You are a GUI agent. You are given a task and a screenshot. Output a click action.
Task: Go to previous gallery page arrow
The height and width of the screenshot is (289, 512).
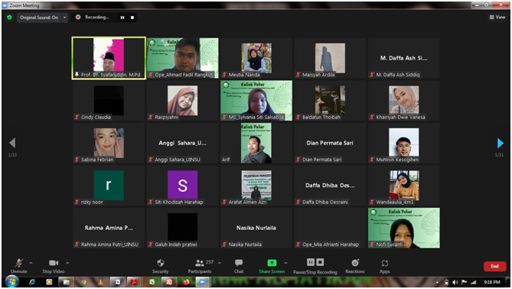(12, 143)
